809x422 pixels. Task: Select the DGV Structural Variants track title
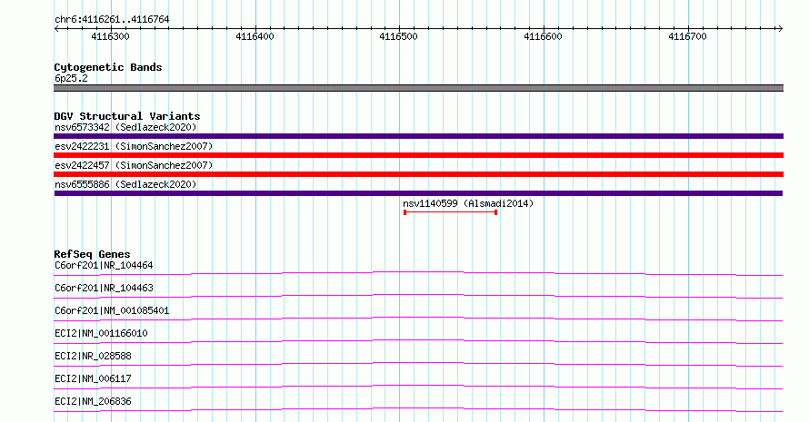coord(127,116)
